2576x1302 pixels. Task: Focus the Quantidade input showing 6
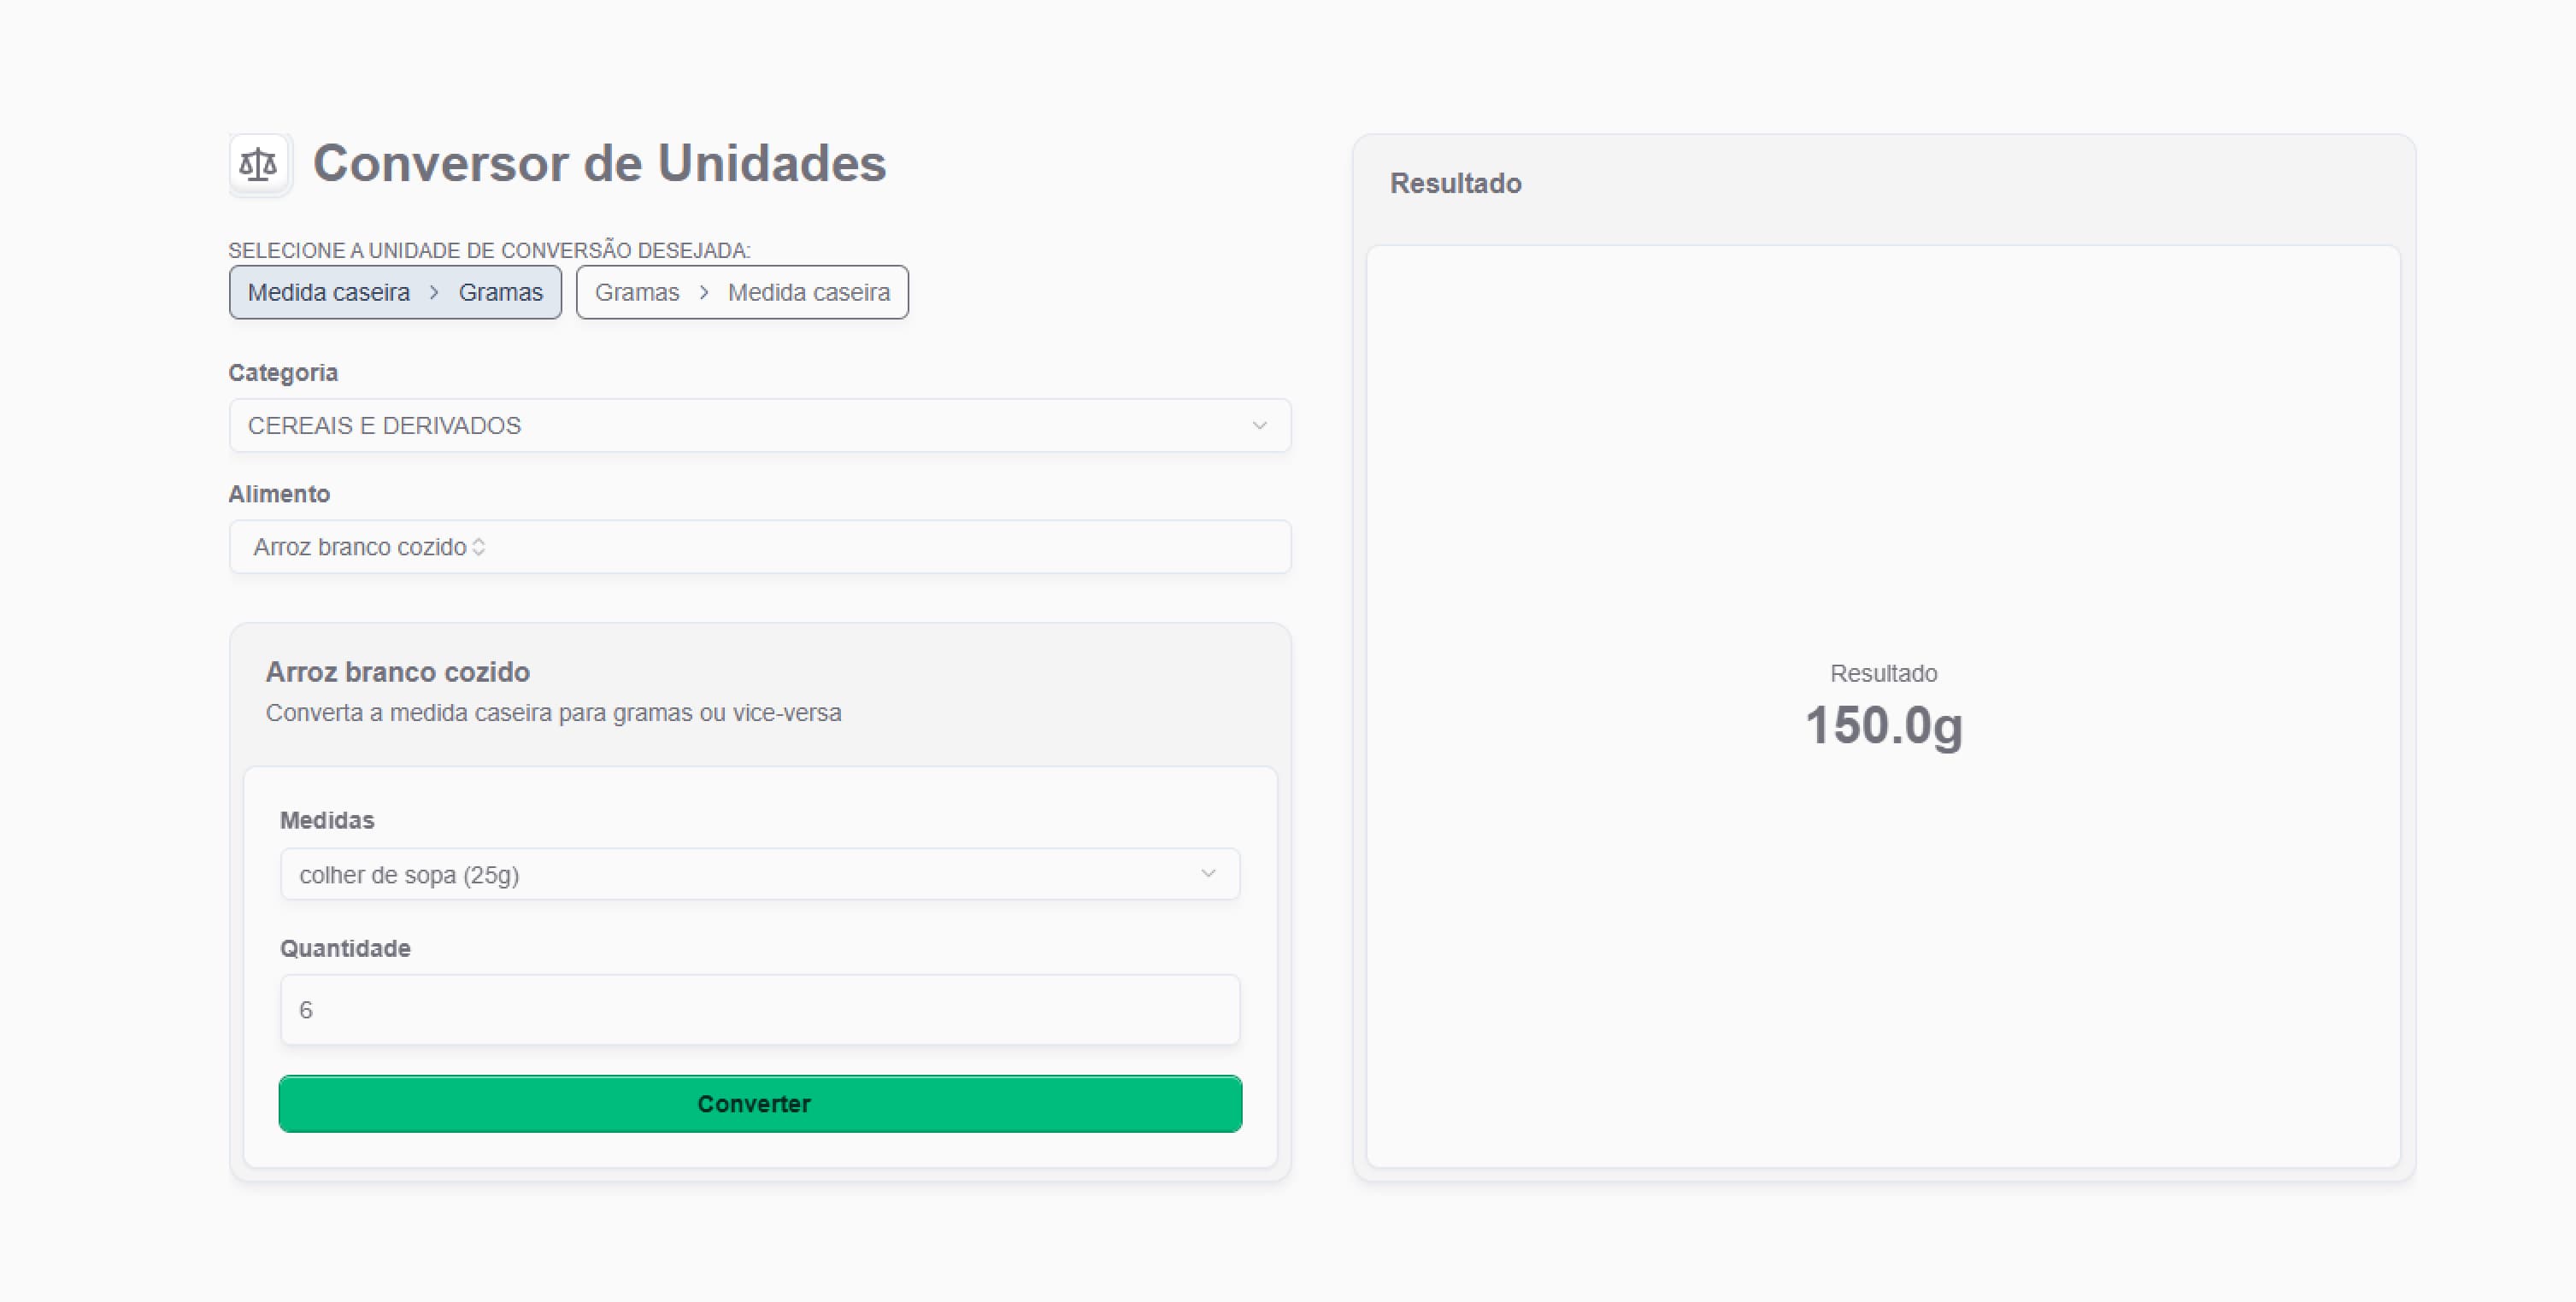(x=759, y=1010)
